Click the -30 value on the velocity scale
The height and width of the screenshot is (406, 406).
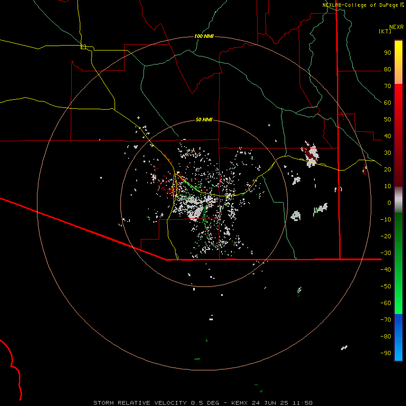[386, 253]
